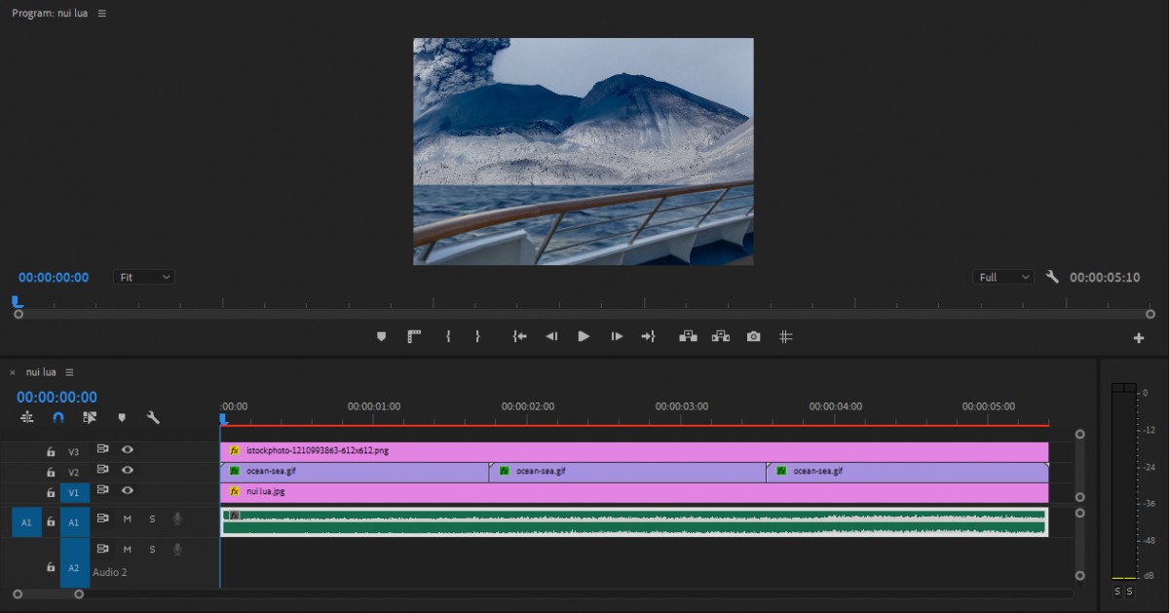Hide the V3 track output

pyautogui.click(x=128, y=450)
